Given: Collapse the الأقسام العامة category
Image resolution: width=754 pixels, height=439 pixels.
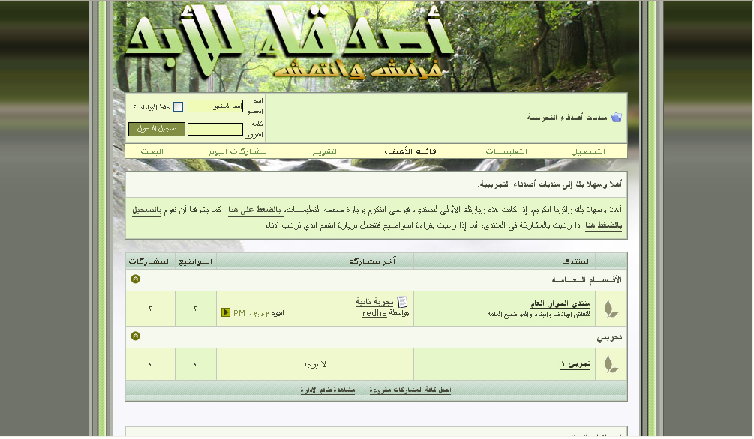Looking at the screenshot, I should [135, 279].
